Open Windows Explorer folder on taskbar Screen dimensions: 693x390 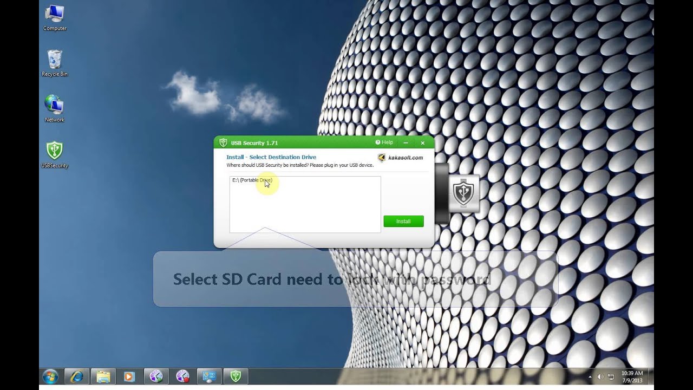point(103,376)
